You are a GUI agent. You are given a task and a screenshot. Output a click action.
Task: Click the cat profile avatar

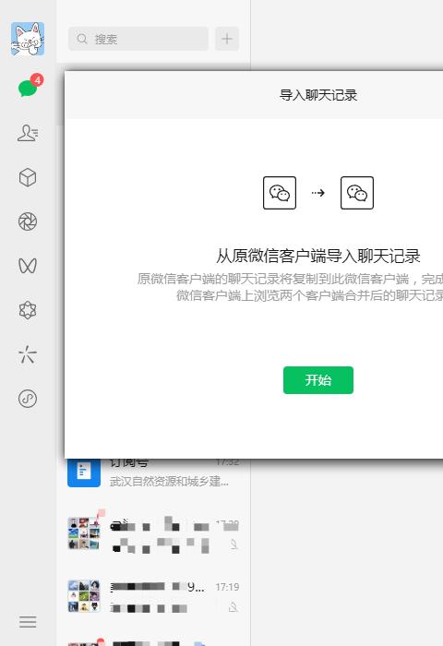(28, 39)
